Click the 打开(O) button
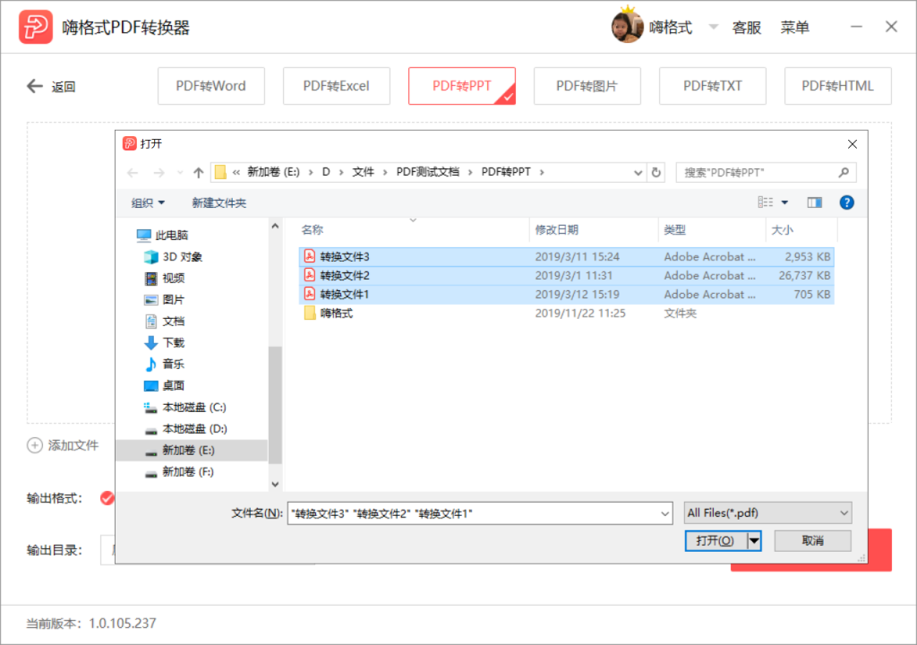The image size is (917, 645). (716, 541)
